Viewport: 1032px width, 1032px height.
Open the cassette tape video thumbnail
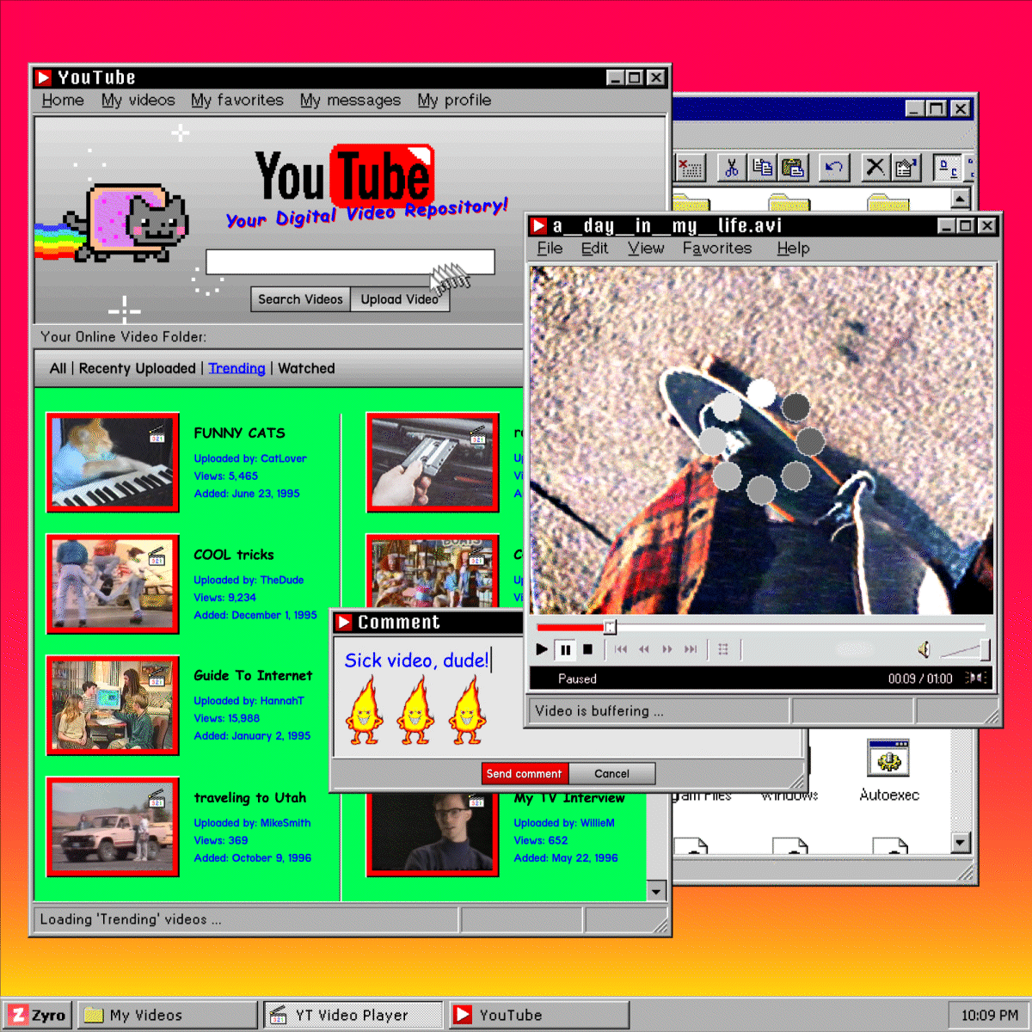433,463
